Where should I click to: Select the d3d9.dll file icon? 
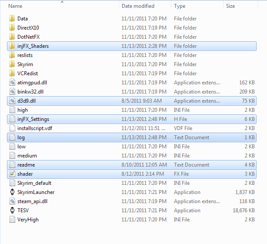[12, 101]
